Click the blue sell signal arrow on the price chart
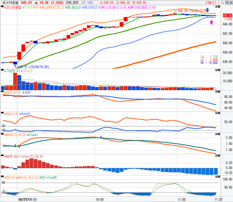Screen dimensions: 233x202 click(208, 10)
